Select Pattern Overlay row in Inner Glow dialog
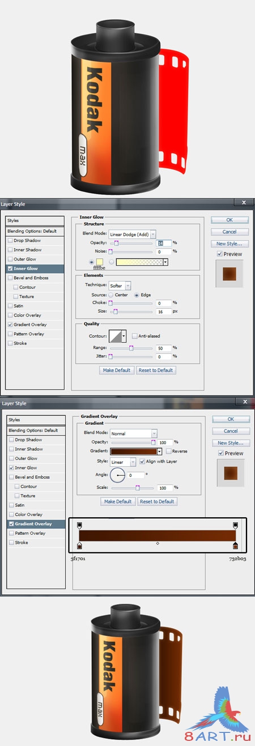The height and width of the screenshot is (746, 255). [35, 334]
